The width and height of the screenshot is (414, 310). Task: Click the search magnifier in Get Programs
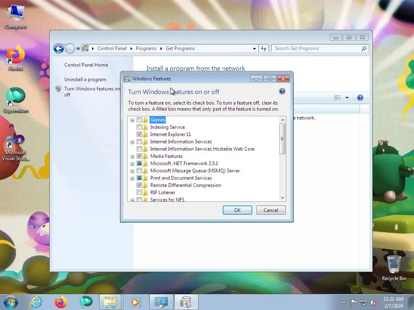click(364, 48)
